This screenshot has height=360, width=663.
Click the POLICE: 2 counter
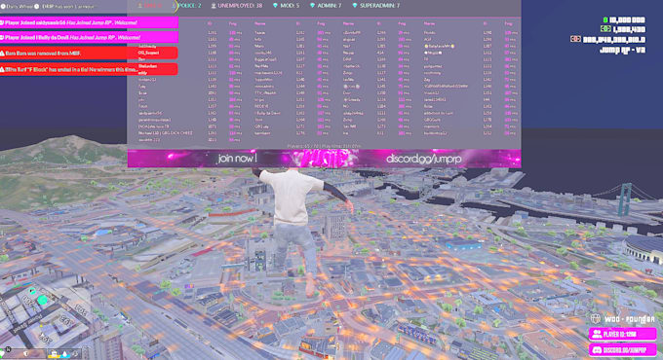click(x=188, y=6)
